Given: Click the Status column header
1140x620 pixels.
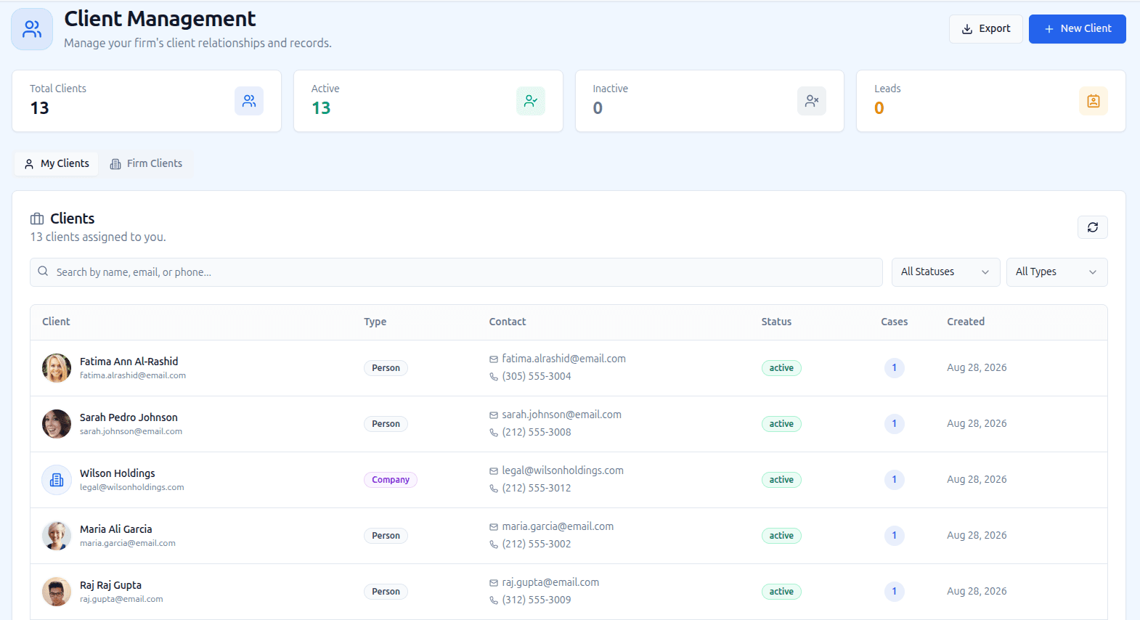Looking at the screenshot, I should [776, 322].
